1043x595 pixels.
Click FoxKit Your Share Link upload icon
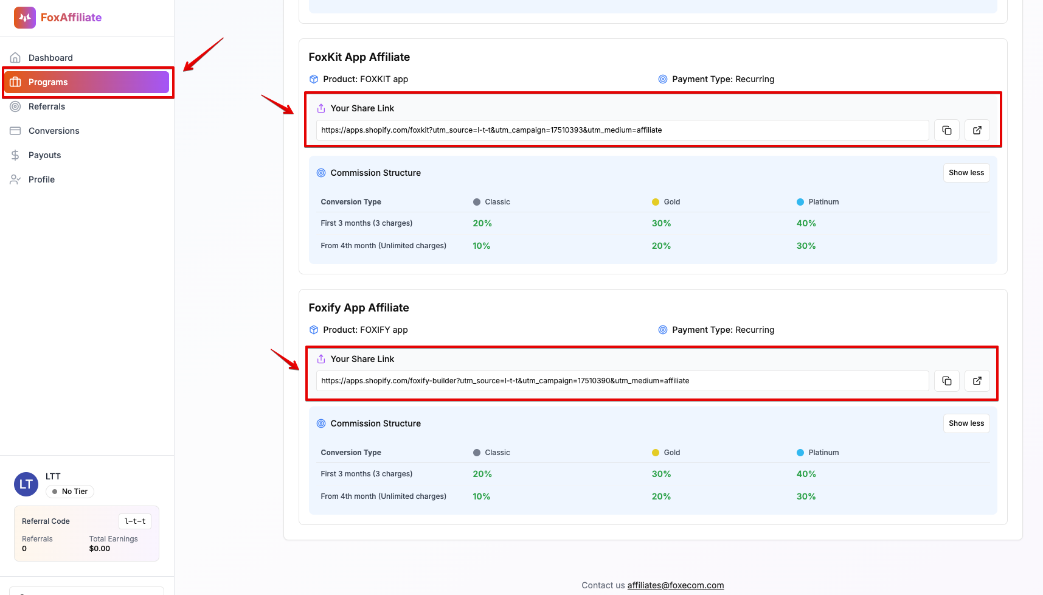pyautogui.click(x=321, y=108)
